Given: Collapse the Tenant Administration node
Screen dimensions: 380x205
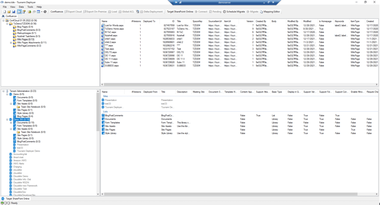Looking at the screenshot, I should pyautogui.click(x=3, y=91).
